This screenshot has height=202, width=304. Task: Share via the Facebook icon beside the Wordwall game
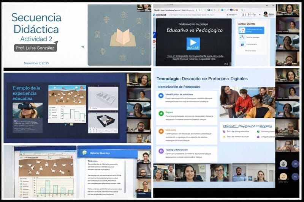(x=154, y=35)
